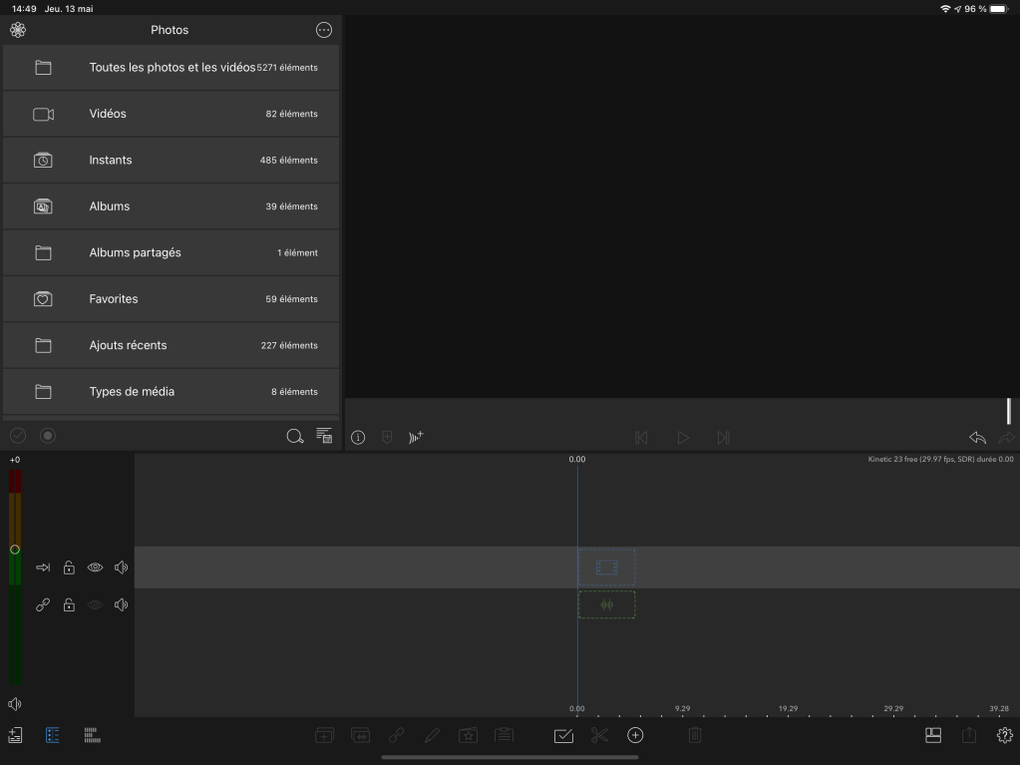Toggle the lock on the main video track
Image resolution: width=1020 pixels, height=765 pixels.
69,568
